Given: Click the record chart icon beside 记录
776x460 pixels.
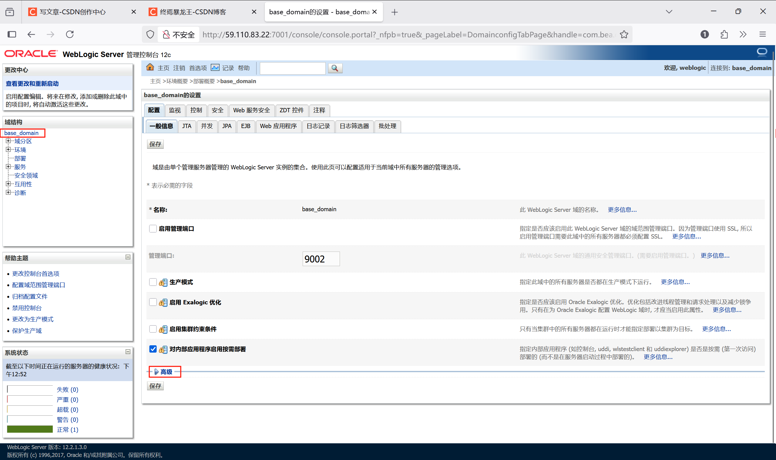Looking at the screenshot, I should click(x=215, y=67).
